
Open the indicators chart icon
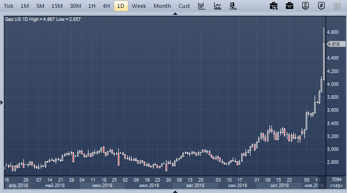point(218,6)
